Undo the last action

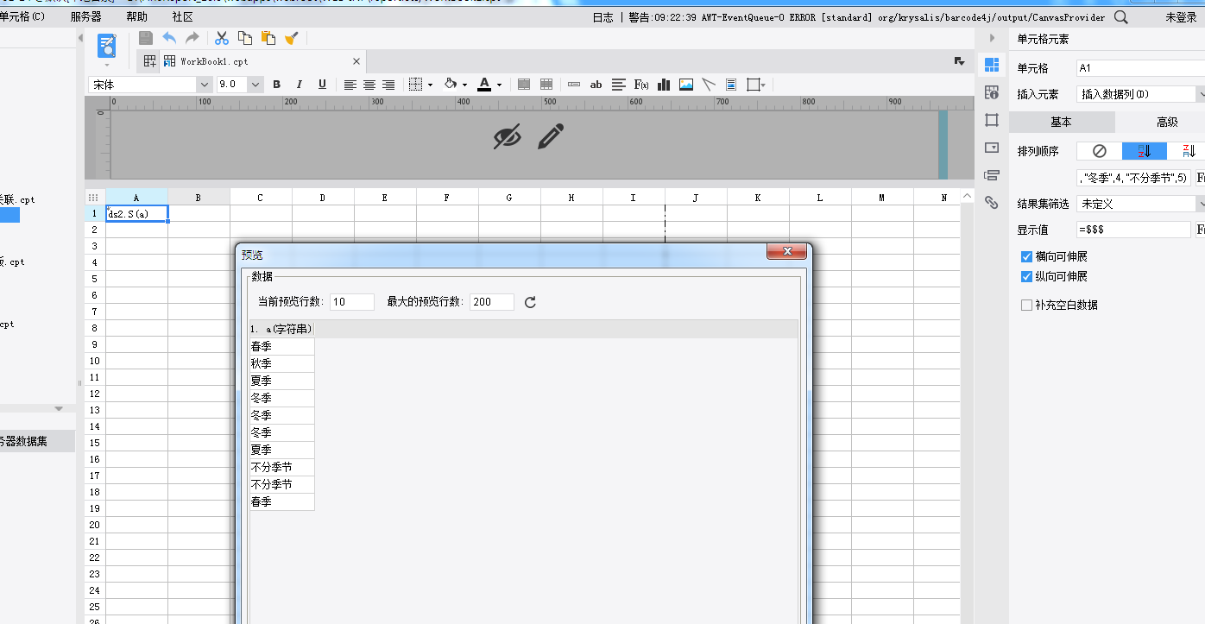pos(169,38)
